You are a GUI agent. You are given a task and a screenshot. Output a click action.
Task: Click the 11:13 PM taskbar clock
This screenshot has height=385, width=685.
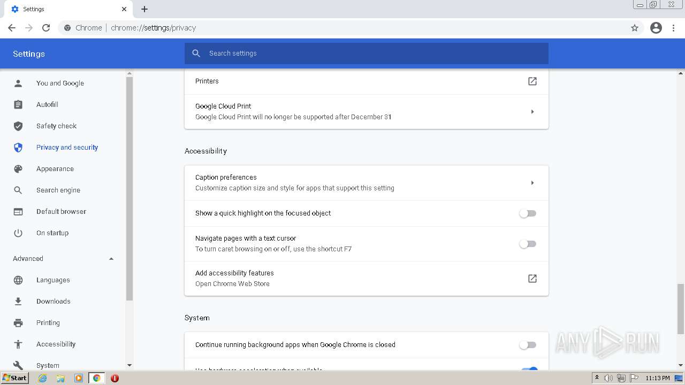point(658,378)
